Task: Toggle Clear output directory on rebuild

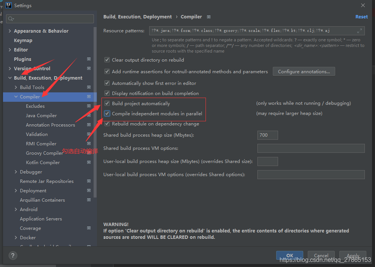Action: tap(107, 60)
